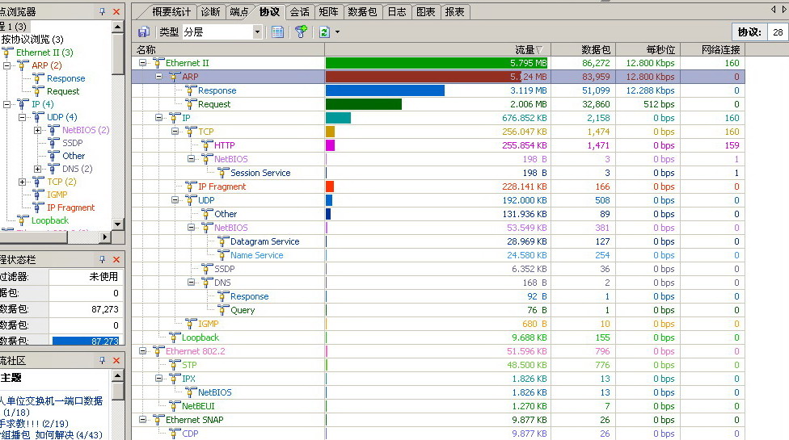
Task: Collapse the DNS row in protocol table
Action: click(192, 283)
